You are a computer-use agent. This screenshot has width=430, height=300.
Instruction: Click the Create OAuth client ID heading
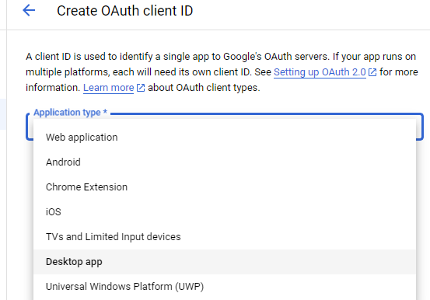(125, 11)
